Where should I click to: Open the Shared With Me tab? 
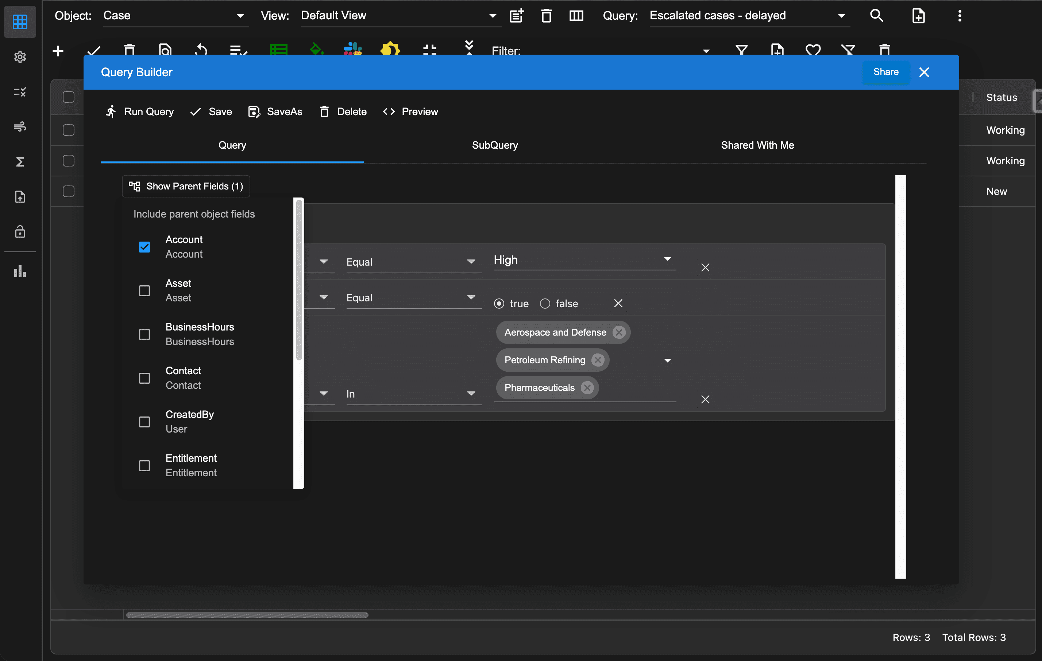point(757,145)
